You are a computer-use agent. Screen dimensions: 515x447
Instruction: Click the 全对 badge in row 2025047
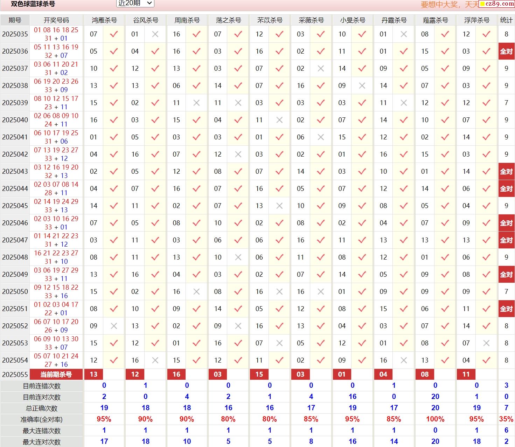tap(506, 240)
